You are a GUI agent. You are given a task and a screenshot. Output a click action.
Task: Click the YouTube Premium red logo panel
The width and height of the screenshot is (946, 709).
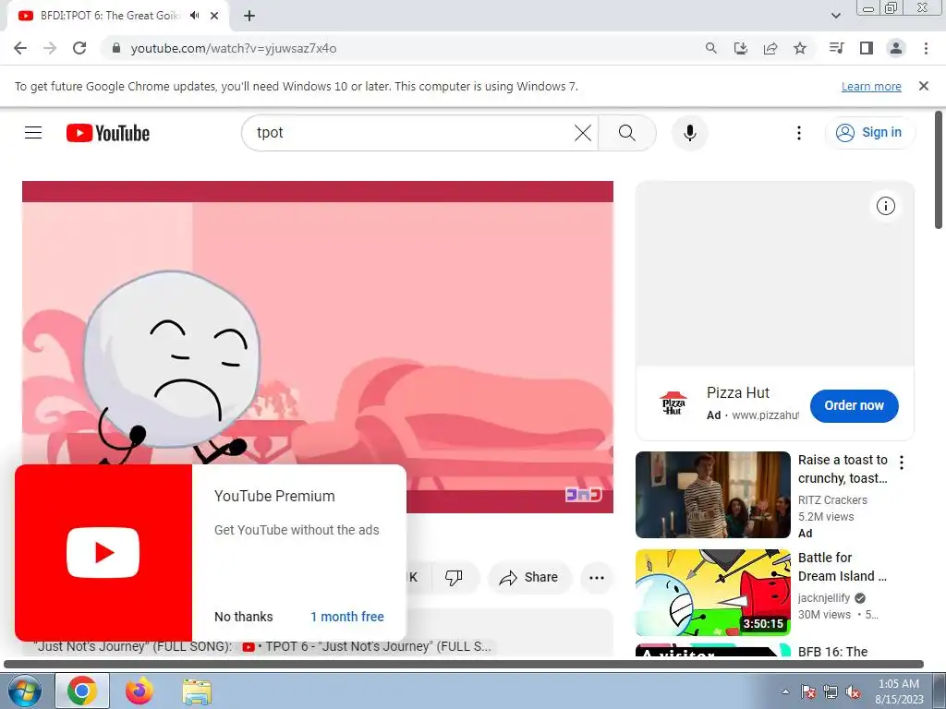point(103,553)
